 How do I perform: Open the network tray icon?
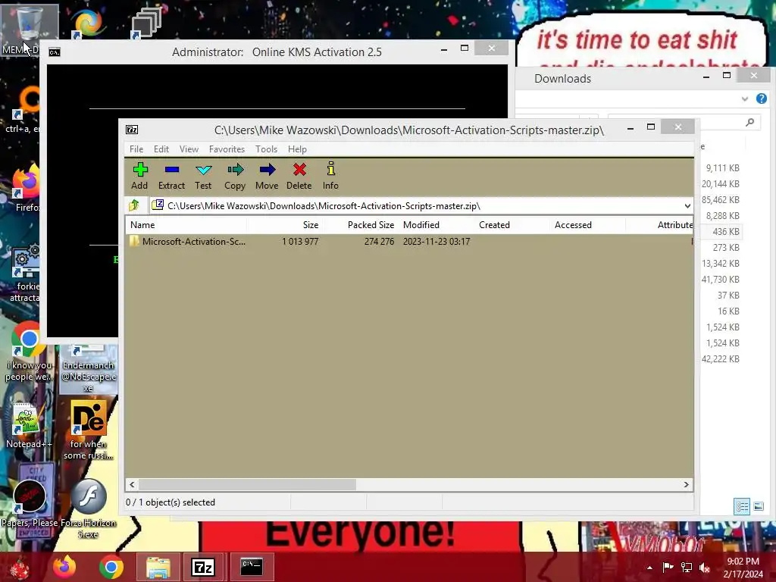(x=687, y=568)
